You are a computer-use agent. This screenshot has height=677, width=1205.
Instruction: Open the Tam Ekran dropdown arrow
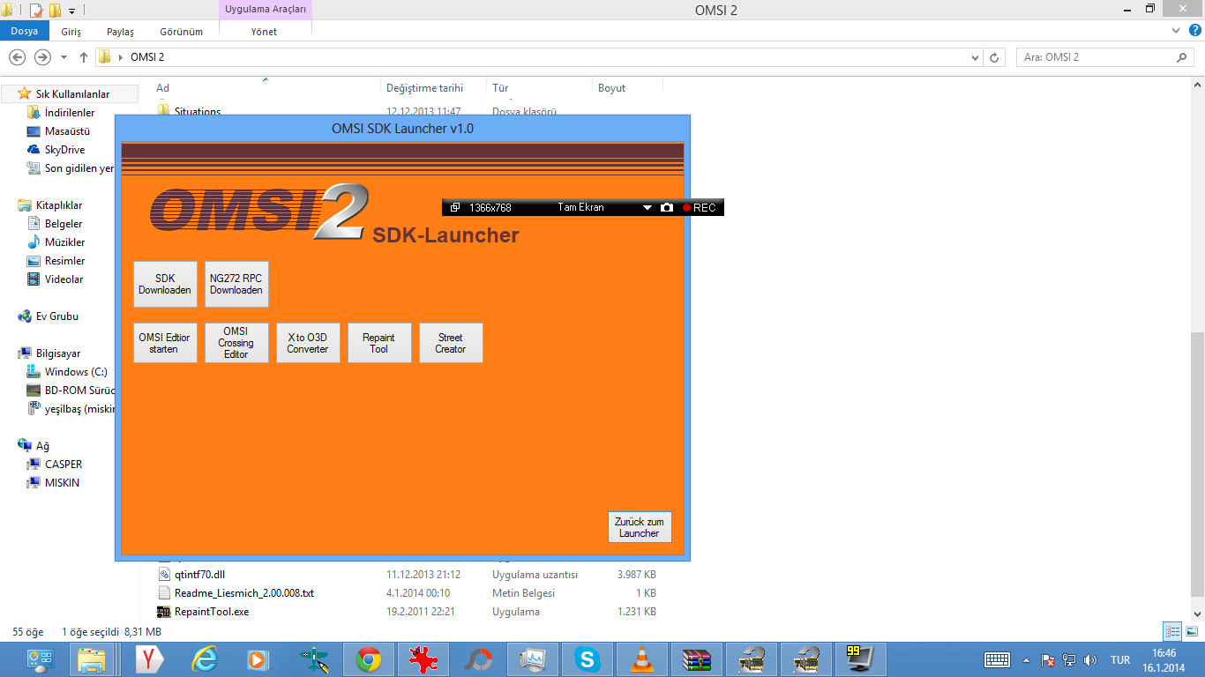coord(647,207)
